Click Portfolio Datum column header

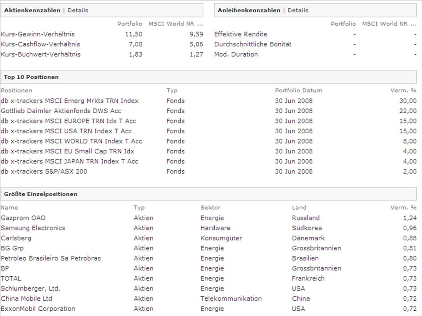tap(298, 90)
